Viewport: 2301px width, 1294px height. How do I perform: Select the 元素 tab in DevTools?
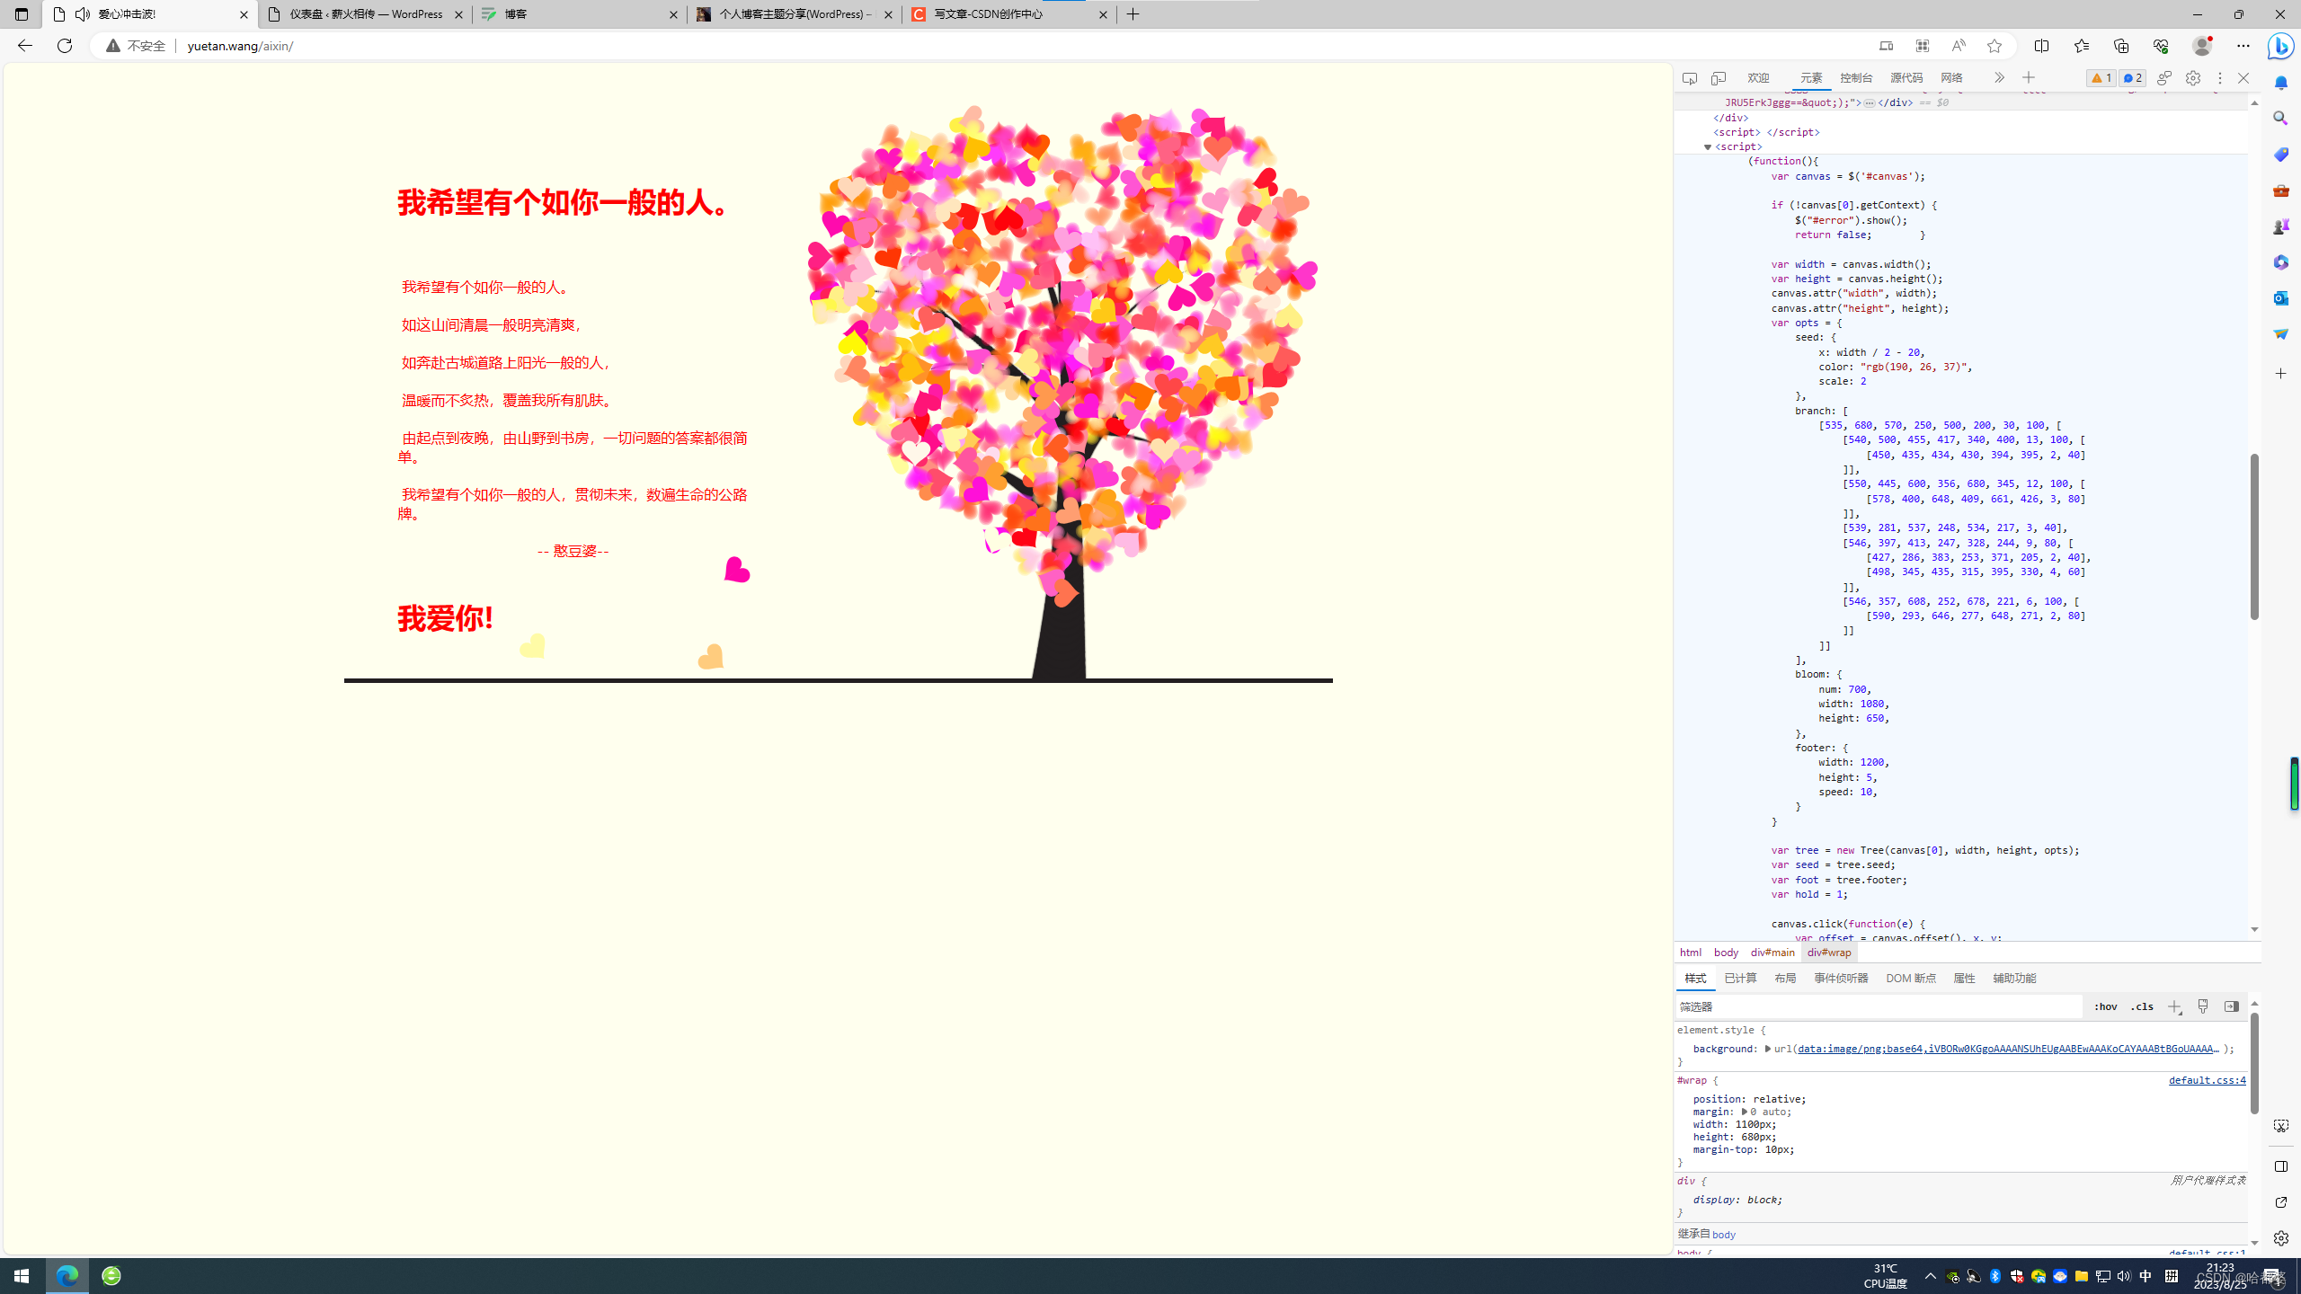(x=1808, y=77)
